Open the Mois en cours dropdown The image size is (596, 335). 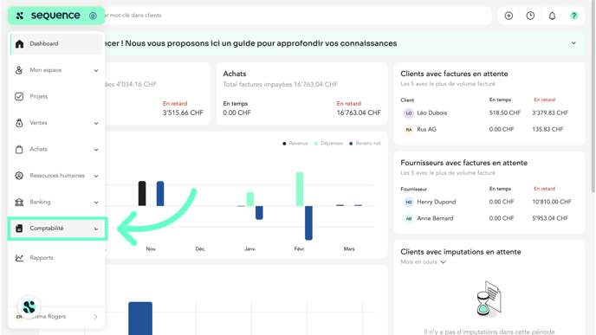tap(423, 262)
